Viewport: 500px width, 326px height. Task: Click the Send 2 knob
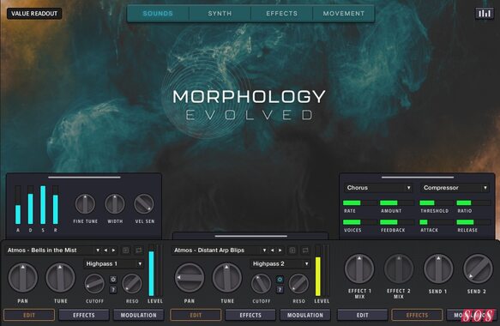[478, 269]
